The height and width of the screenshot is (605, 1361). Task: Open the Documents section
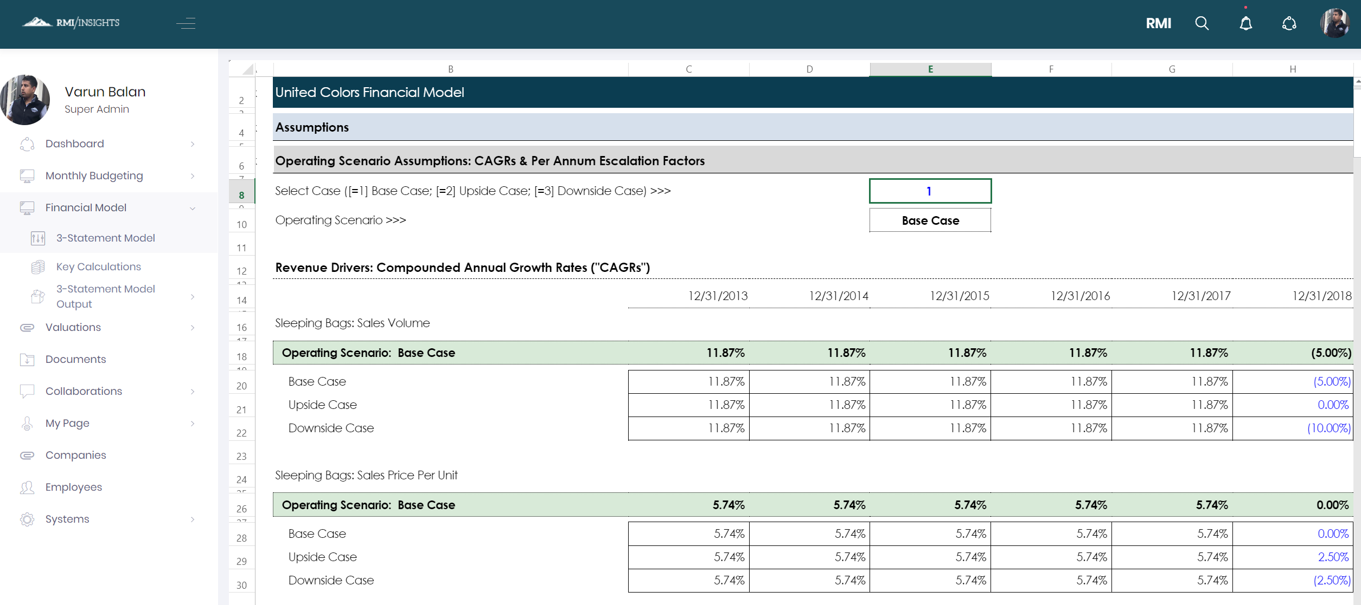(75, 360)
